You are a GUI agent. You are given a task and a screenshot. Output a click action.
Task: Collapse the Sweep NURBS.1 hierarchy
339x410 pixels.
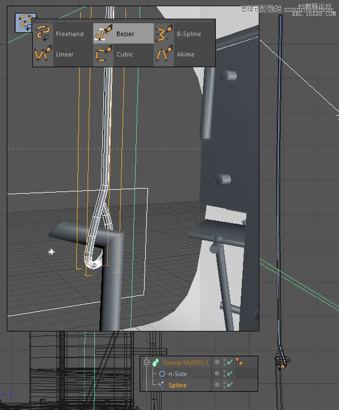point(147,363)
